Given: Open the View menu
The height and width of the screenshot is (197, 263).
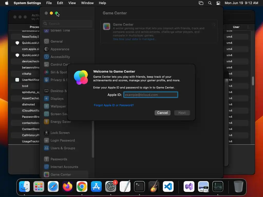Looking at the screenshot, I should 72,3.
